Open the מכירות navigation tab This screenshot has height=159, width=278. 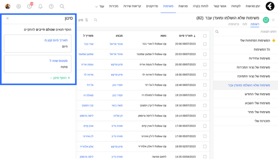(x=114, y=6)
